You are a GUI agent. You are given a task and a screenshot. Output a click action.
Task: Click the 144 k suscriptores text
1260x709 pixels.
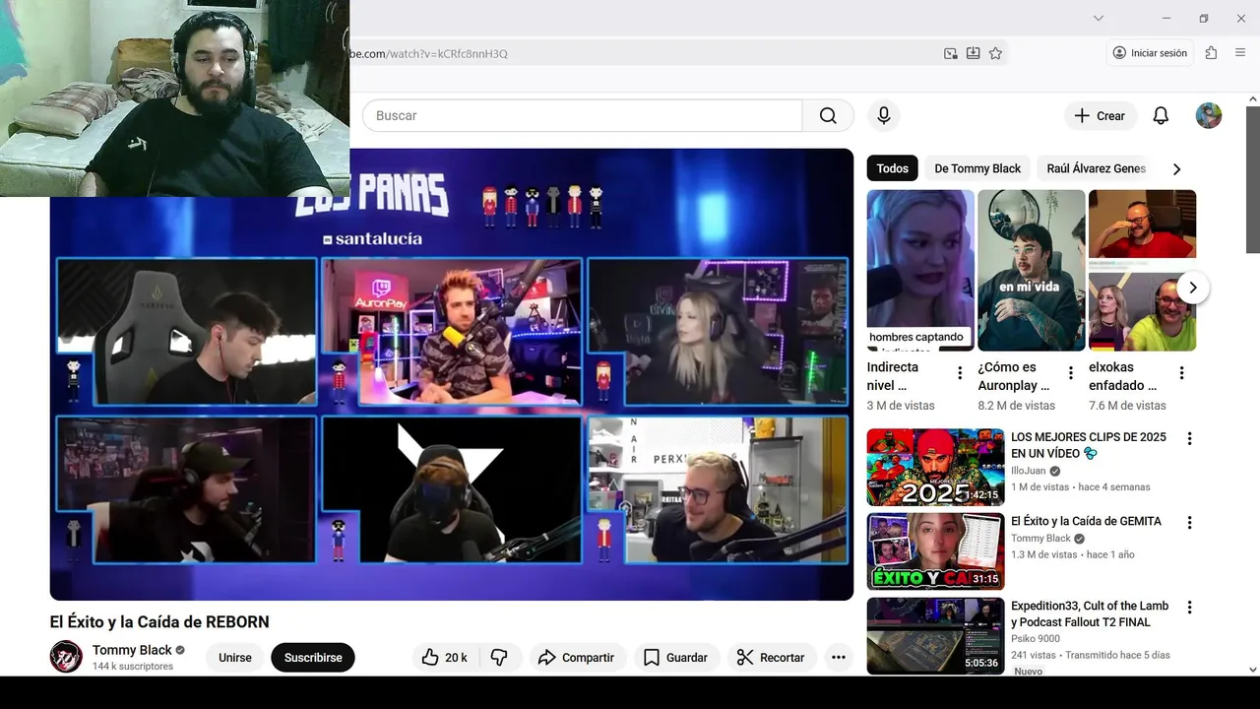tap(133, 667)
